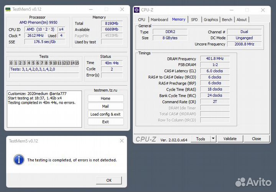This screenshot has height=192, width=276.
Task: Click the DRAM Frequency value field
Action: point(215,59)
